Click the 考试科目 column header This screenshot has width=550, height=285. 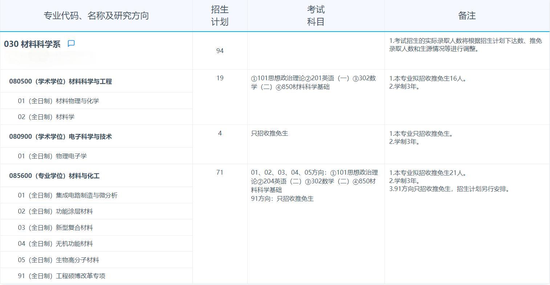point(315,15)
